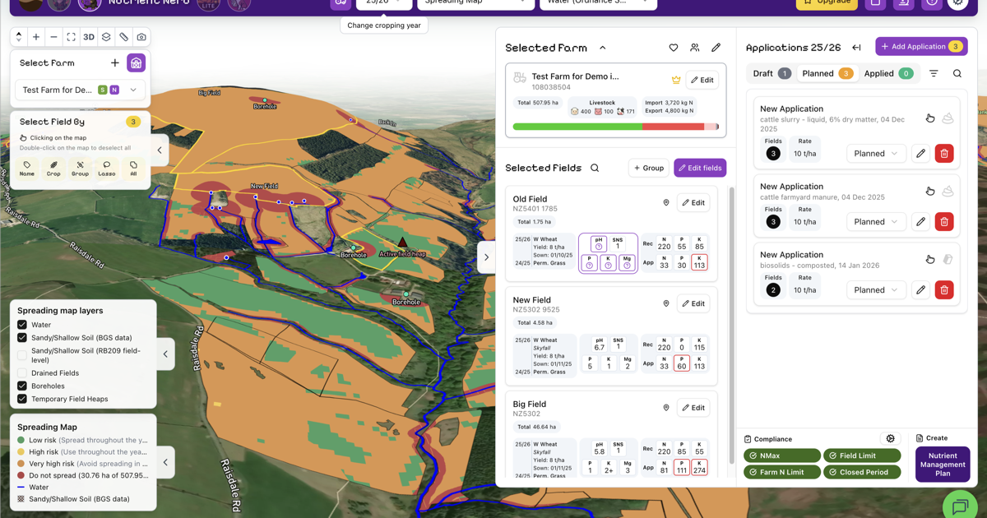This screenshot has width=987, height=518.
Task: Open the map layers stack icon
Action: pos(106,37)
